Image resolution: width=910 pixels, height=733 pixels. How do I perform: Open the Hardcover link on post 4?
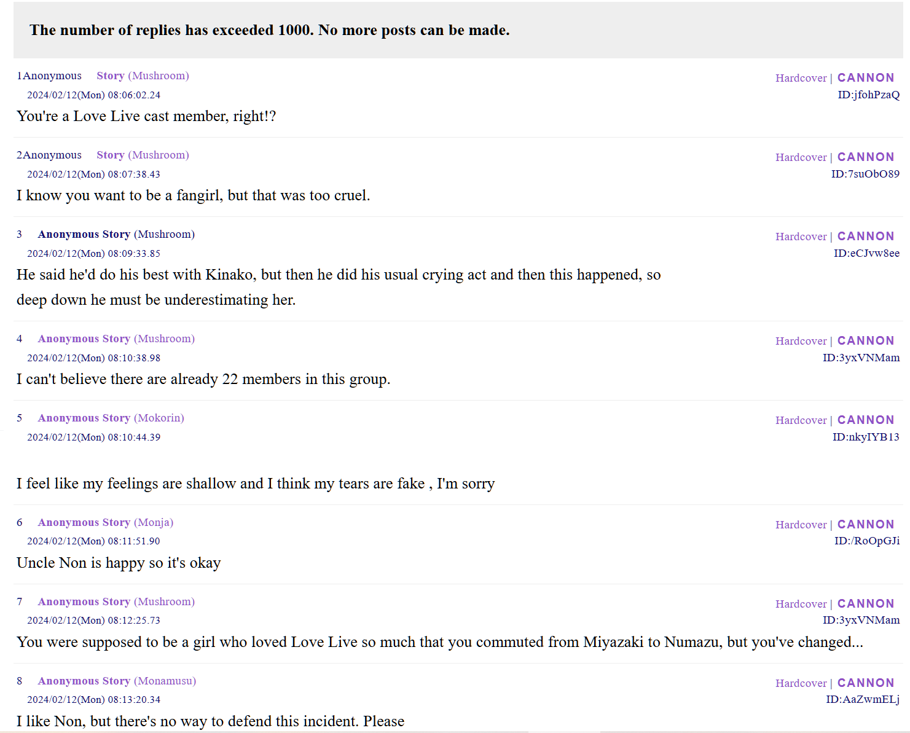coord(801,341)
